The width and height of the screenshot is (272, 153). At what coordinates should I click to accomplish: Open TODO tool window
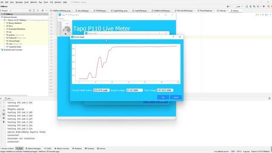(x=48, y=148)
